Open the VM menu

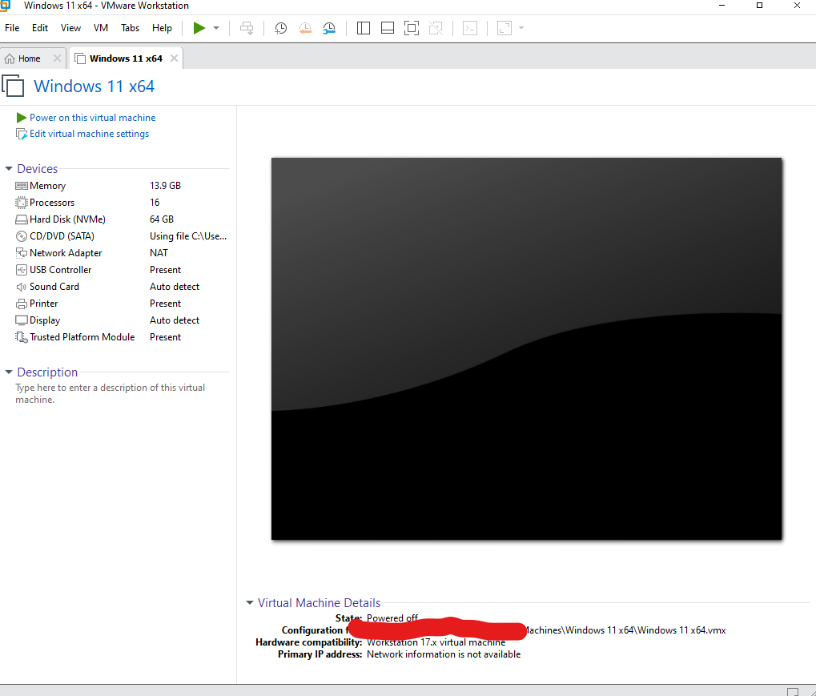pos(101,28)
